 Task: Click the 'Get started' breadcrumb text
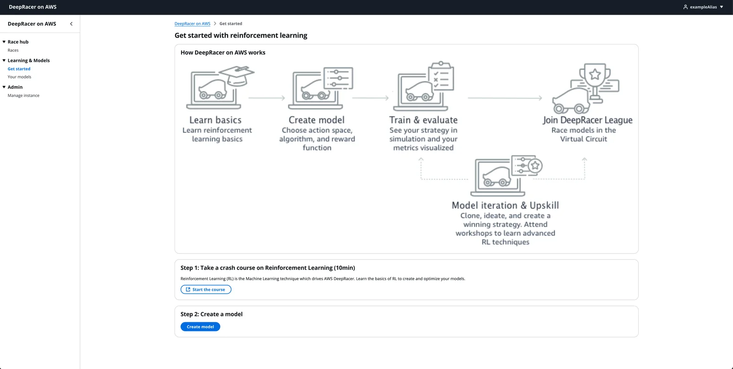point(231,24)
